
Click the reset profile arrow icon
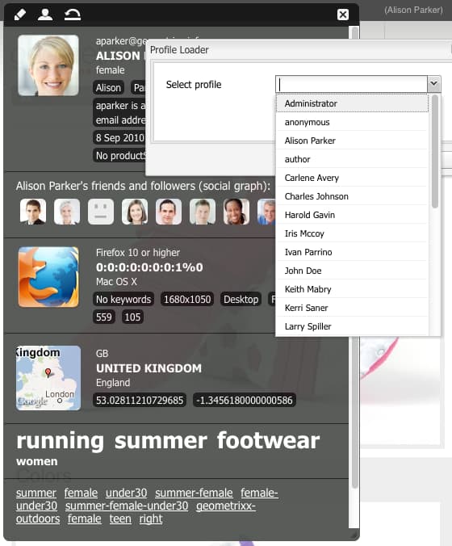click(x=73, y=15)
